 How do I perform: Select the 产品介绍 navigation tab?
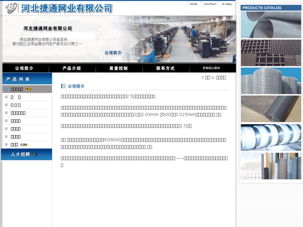tap(72, 68)
